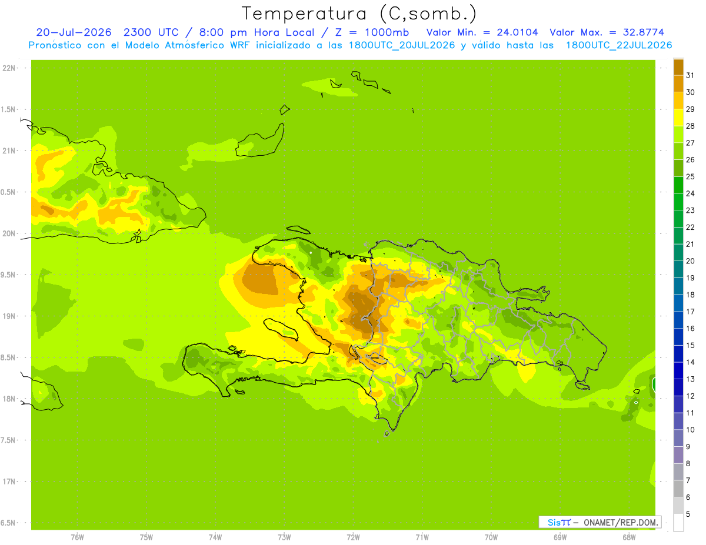Click the "20N" latitude axis label
Screen dimensions: 706x545
click(9, 233)
